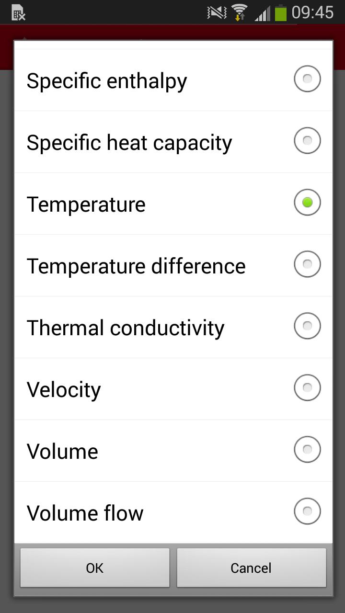
Task: Tap the Specific heat capacity label
Action: [129, 143]
